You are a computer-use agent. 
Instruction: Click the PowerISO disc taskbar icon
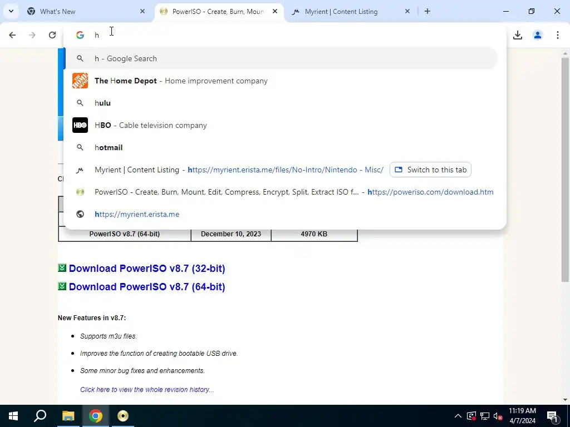pyautogui.click(x=123, y=416)
